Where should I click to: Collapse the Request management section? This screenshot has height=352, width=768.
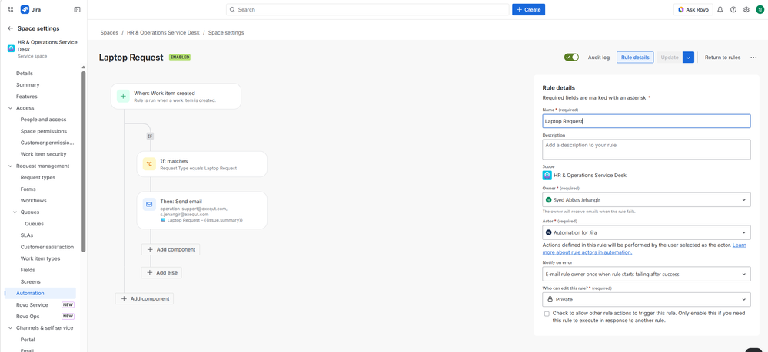(x=10, y=166)
